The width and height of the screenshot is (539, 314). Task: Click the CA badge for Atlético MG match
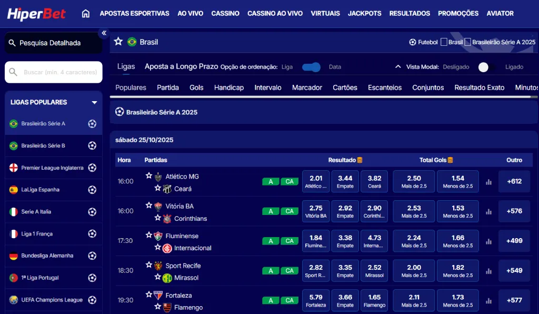(x=290, y=182)
